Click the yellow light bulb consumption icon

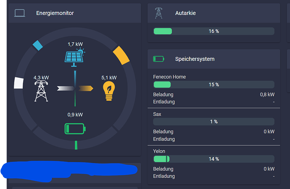point(109,91)
